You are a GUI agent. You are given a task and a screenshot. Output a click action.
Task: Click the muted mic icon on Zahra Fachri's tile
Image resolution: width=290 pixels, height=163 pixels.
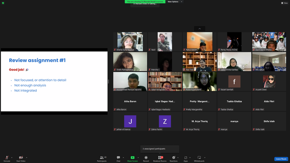[150, 129]
